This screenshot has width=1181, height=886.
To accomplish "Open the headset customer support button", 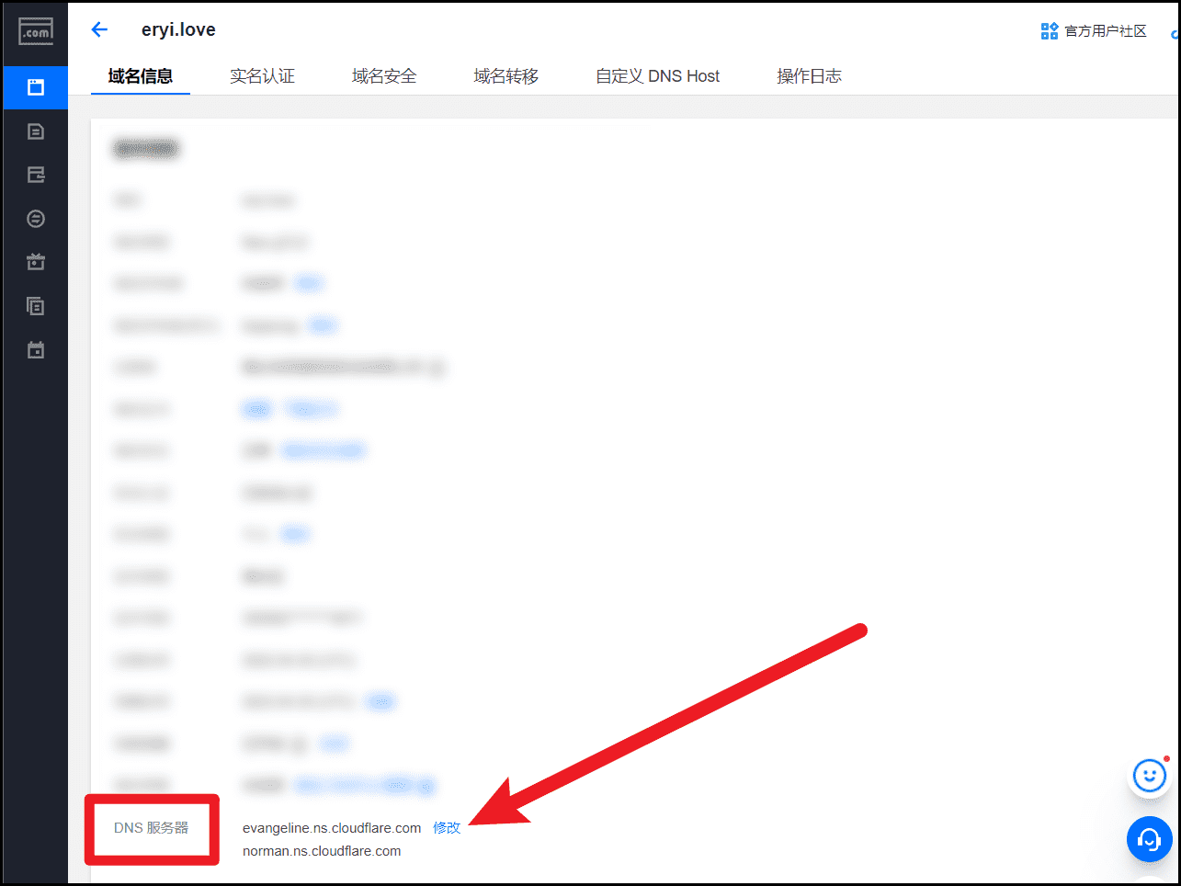I will (x=1149, y=839).
